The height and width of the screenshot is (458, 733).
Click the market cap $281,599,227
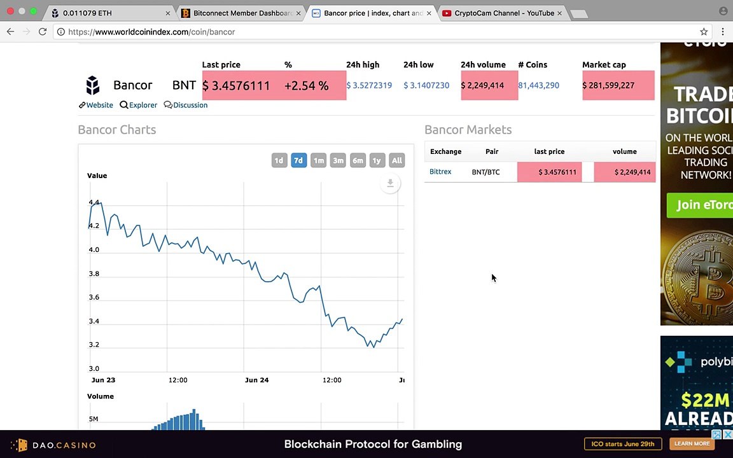pos(608,85)
